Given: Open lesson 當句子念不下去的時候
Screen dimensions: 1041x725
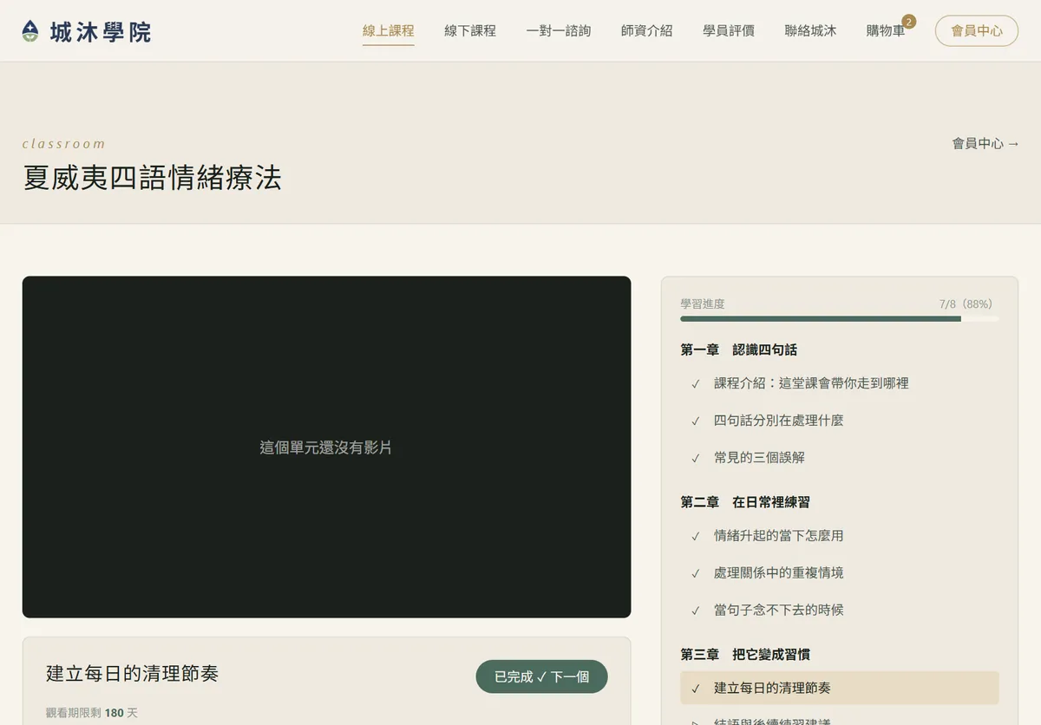Looking at the screenshot, I should pos(840,610).
